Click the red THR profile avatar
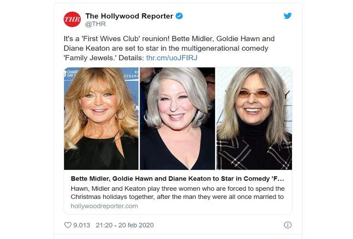The image size is (353, 239). coord(72,20)
